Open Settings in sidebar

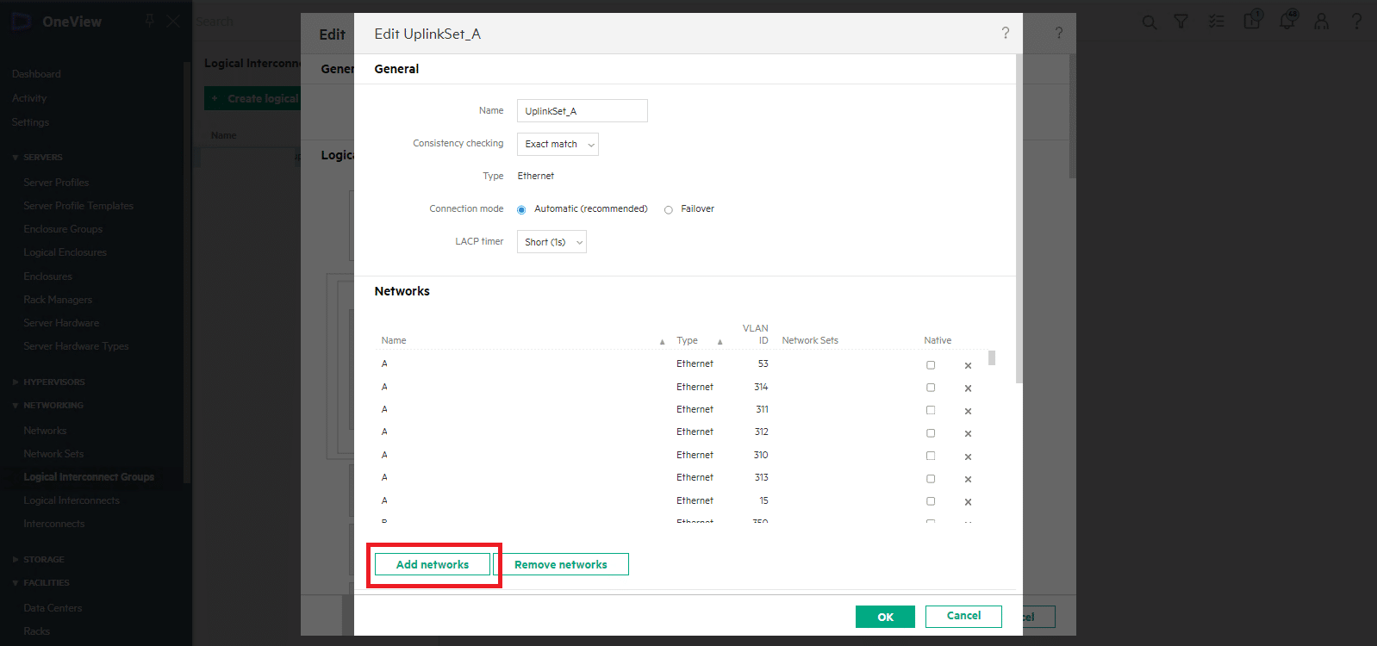click(x=30, y=122)
